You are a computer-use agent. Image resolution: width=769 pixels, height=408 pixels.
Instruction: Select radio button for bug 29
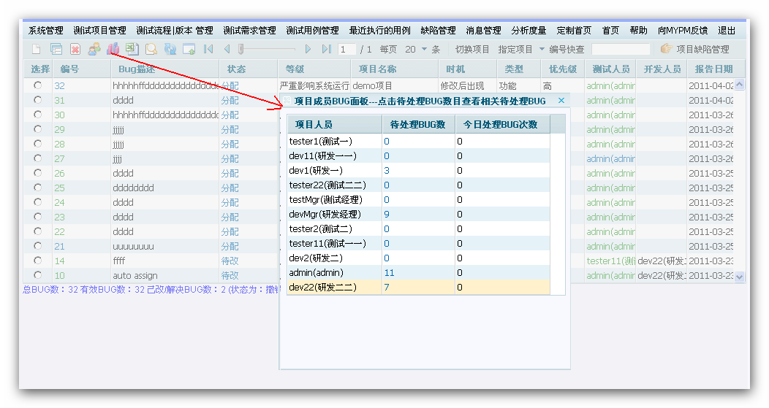tap(38, 129)
